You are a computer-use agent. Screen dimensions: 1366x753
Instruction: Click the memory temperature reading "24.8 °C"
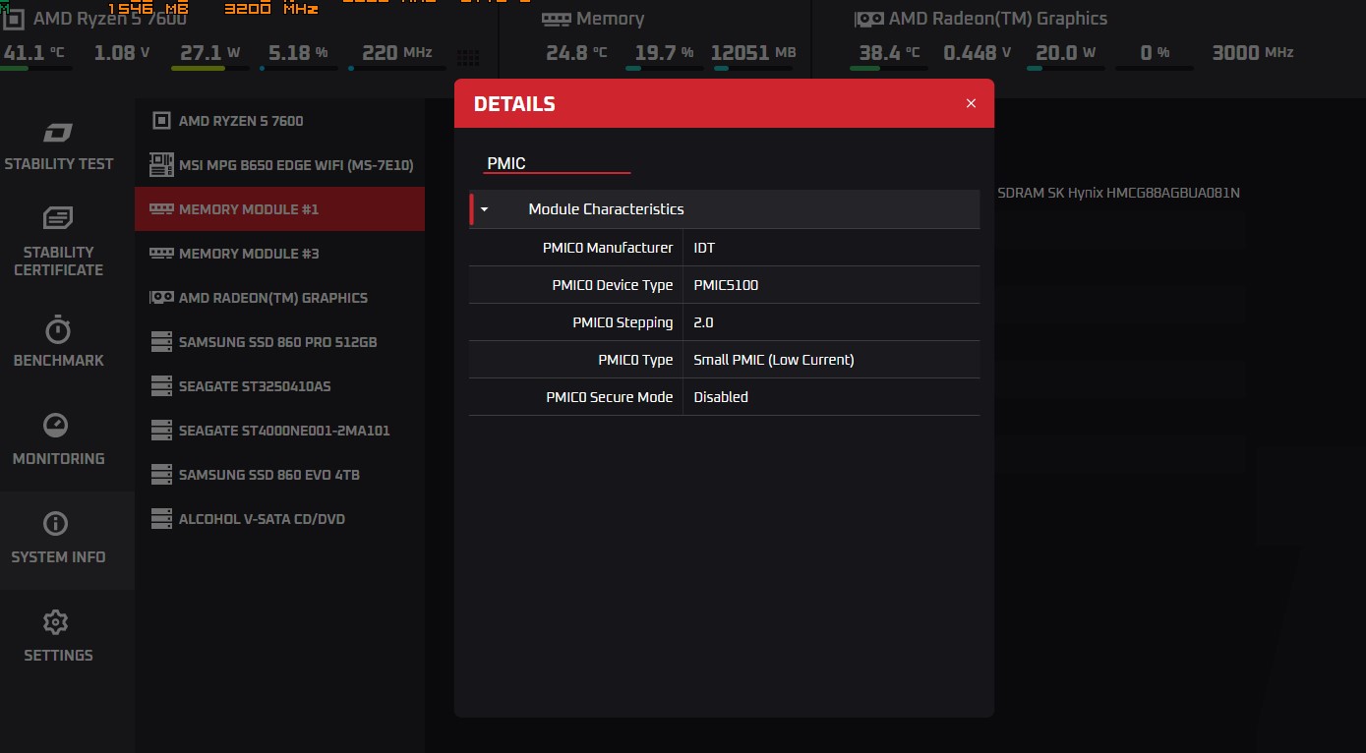pos(576,53)
